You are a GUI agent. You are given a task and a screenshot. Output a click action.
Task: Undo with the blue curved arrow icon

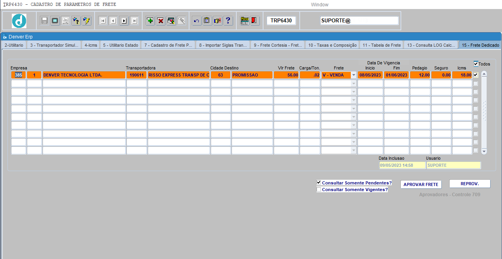196,21
